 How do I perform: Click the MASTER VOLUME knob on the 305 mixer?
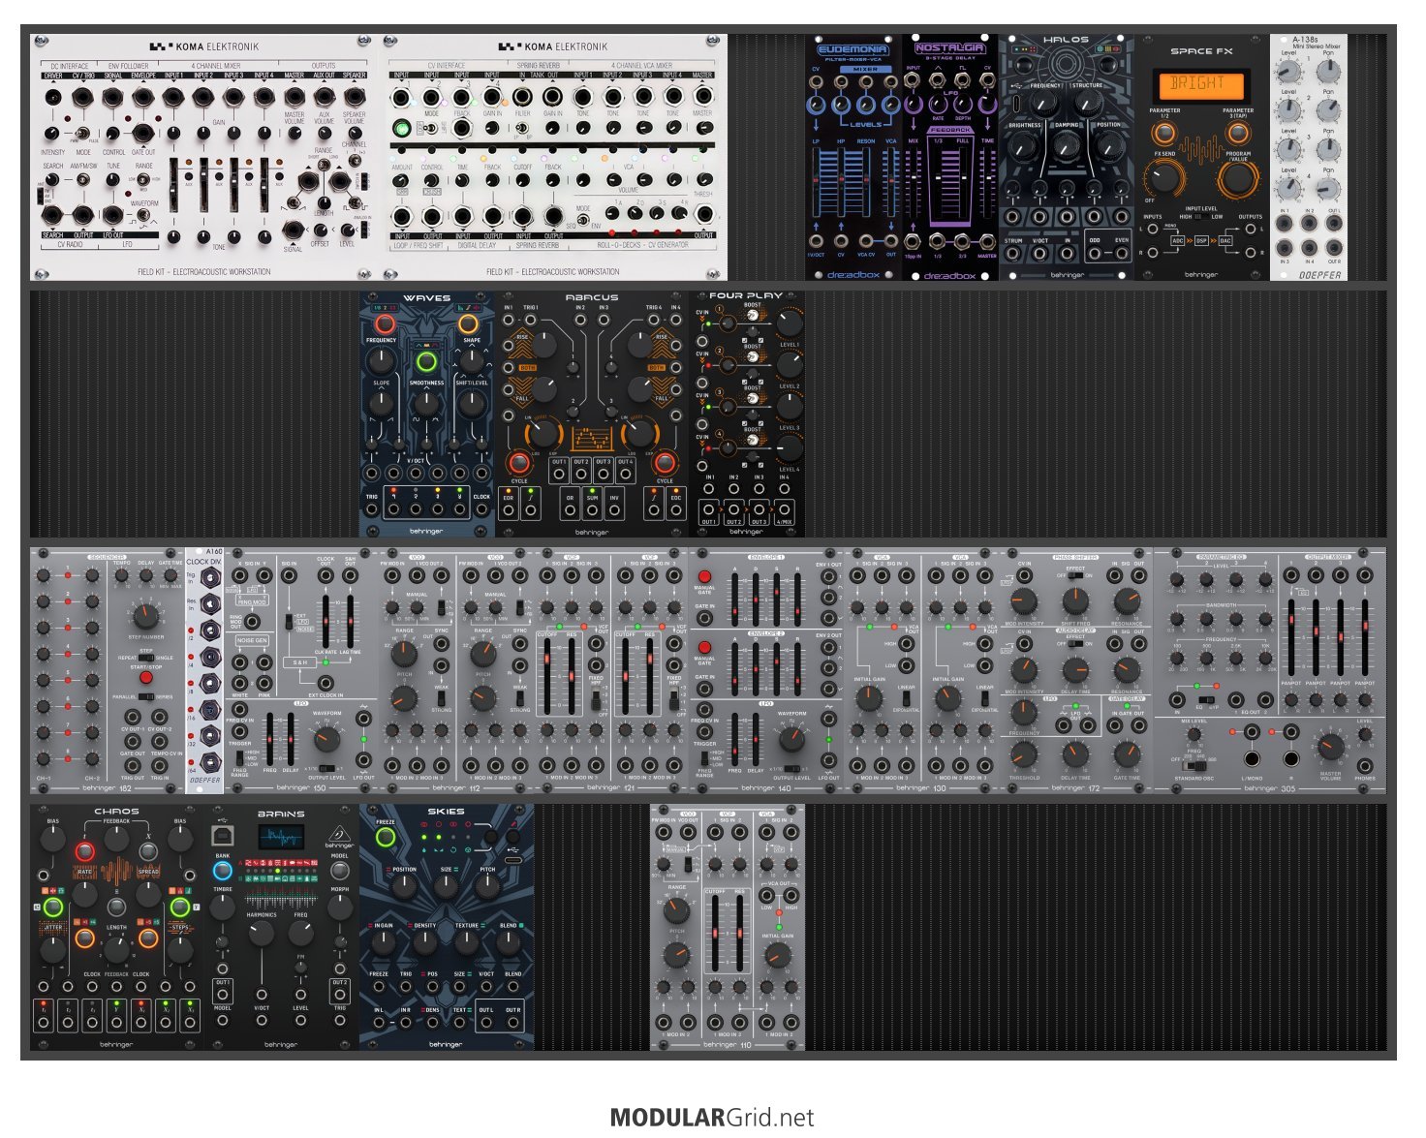(1330, 748)
